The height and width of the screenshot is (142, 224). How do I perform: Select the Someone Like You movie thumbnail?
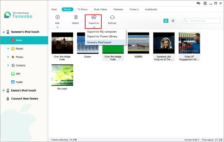tap(164, 43)
